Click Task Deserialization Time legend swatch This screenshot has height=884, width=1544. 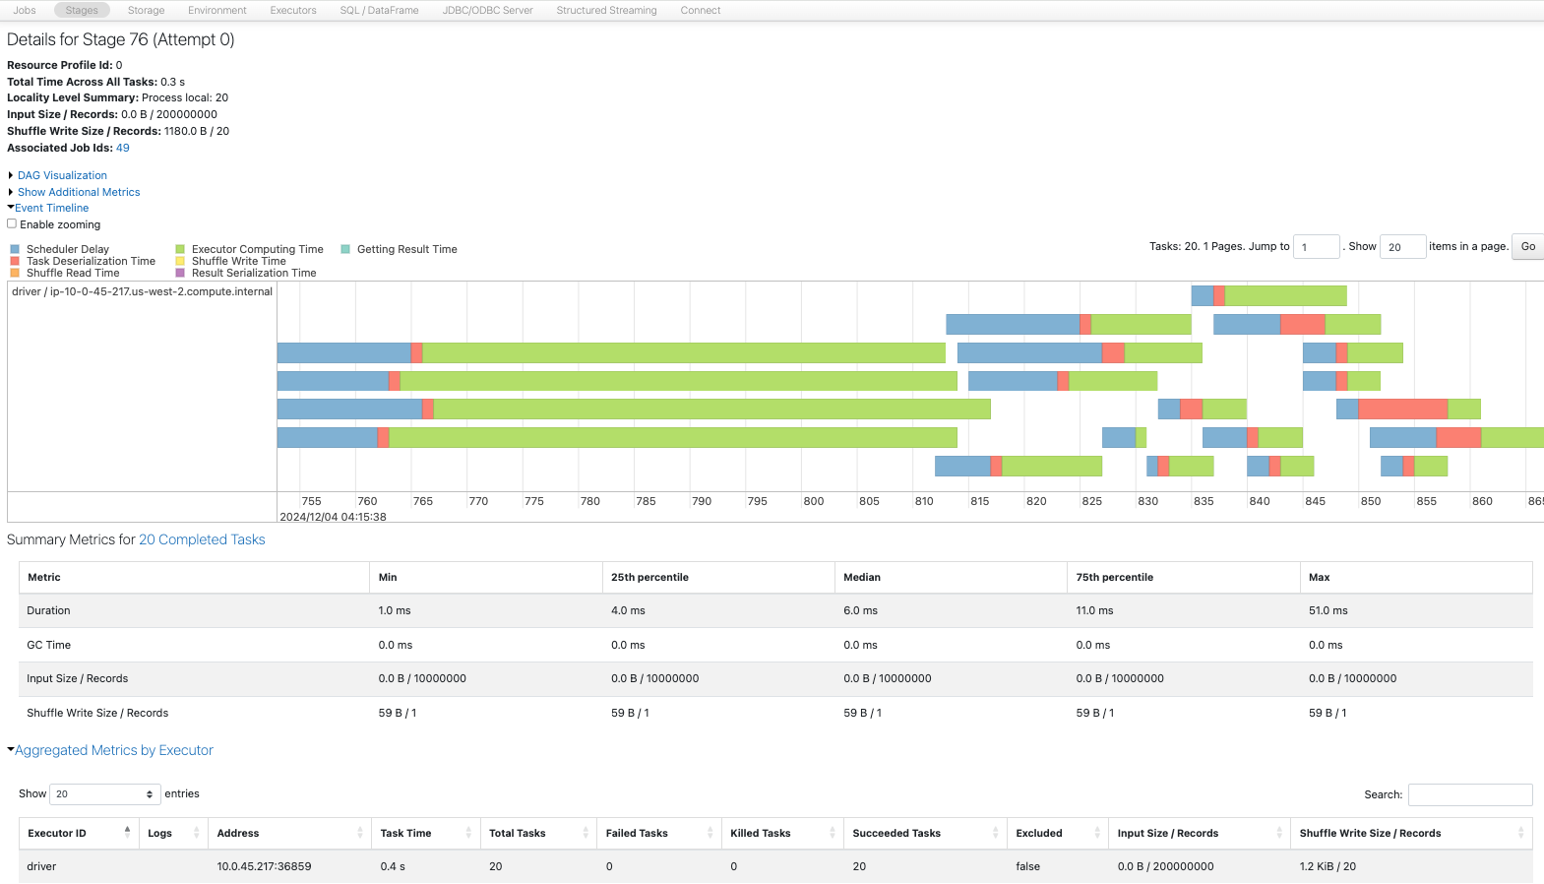[x=15, y=261]
